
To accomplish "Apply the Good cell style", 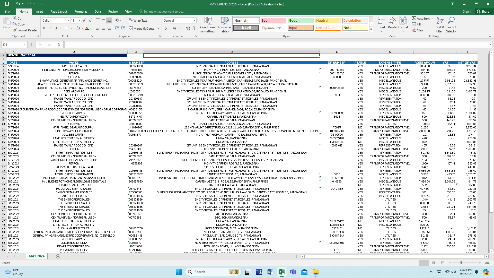I will [x=301, y=20].
